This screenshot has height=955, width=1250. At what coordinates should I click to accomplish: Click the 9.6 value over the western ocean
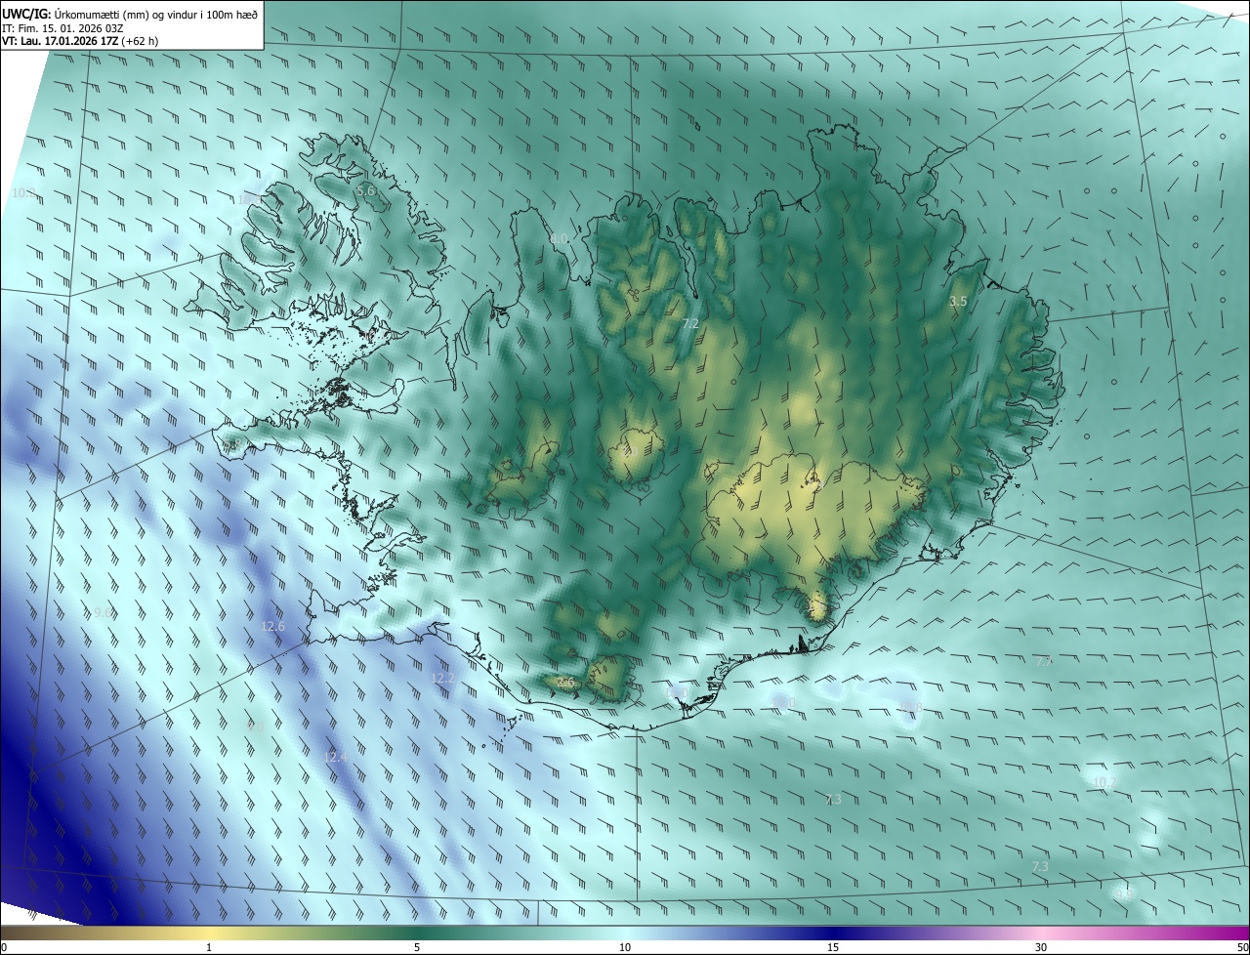(103, 612)
